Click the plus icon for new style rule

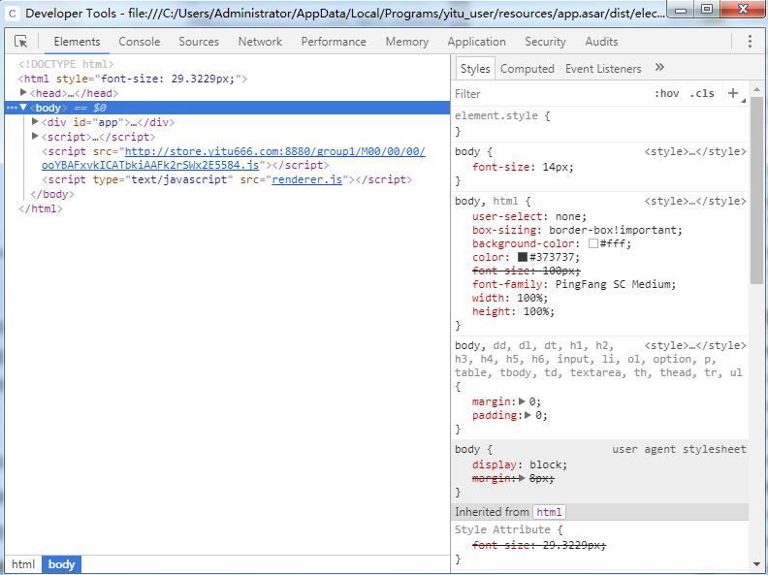[733, 93]
